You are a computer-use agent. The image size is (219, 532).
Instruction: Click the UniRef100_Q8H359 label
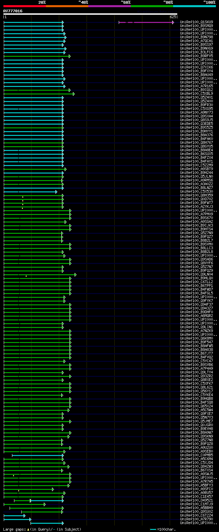click(x=196, y=195)
